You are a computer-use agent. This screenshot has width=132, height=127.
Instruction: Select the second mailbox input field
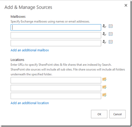pos(56,35)
